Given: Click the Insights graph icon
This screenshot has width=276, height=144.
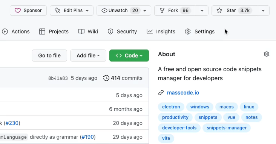Looking at the screenshot, I should (150, 31).
